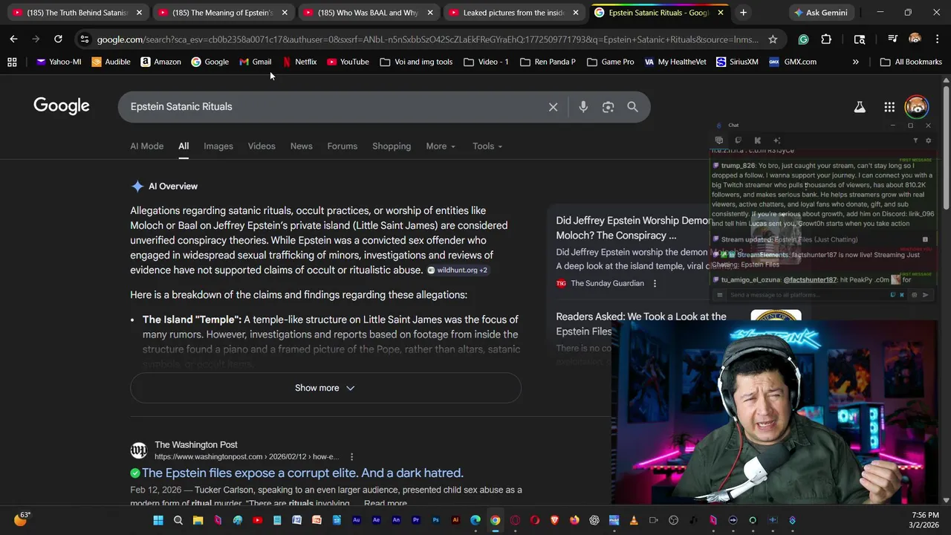Viewport: 951px width, 535px height.
Task: Show hidden bookmarks with the double chevron
Action: coord(855,62)
